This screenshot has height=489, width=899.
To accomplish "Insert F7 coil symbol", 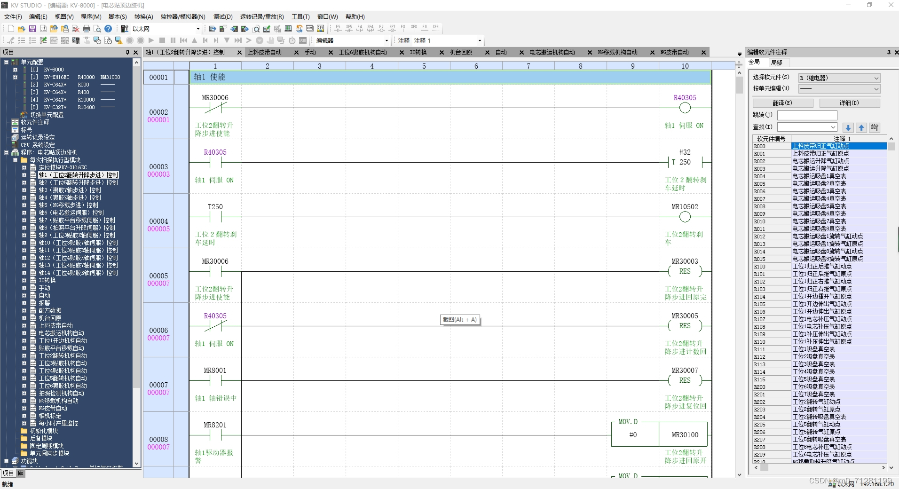I will 381,28.
